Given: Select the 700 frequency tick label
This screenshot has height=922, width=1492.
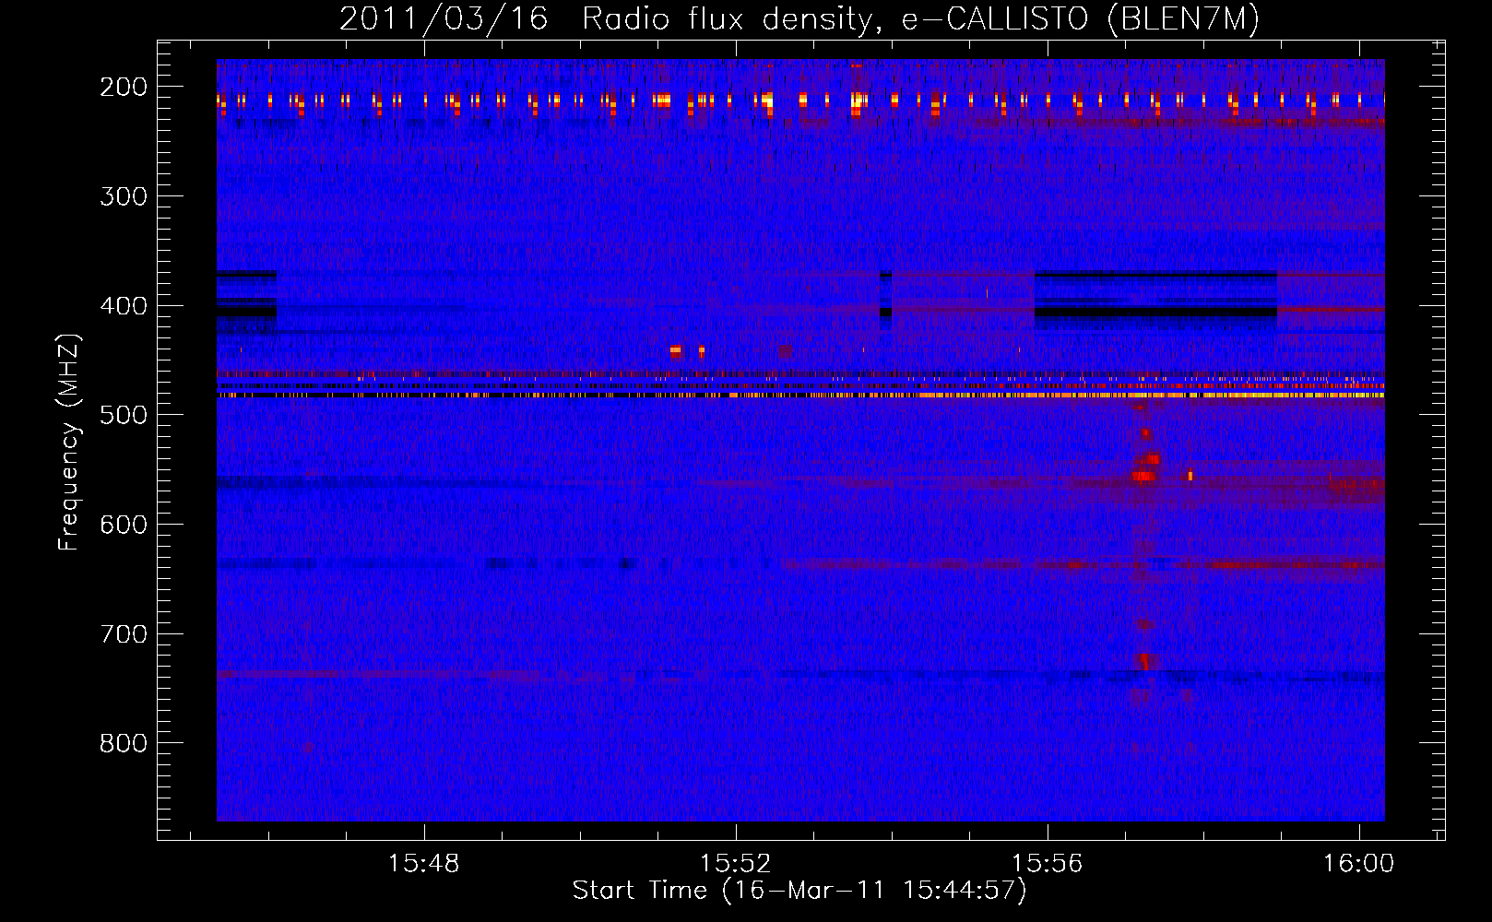Looking at the screenshot, I should (123, 634).
